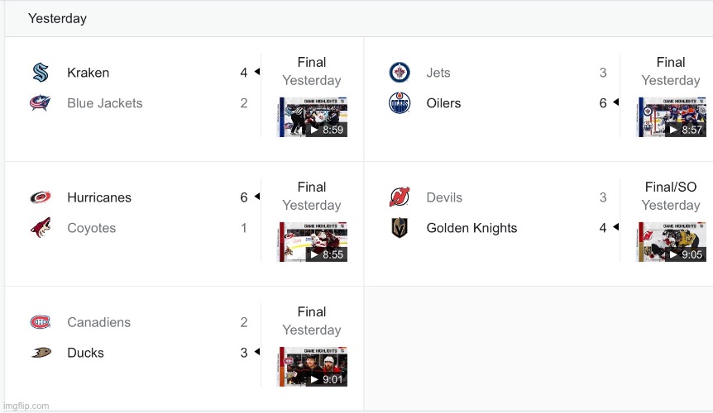Click the Arizona Coyotes logo
Screen dimensions: 713x413
pos(40,228)
